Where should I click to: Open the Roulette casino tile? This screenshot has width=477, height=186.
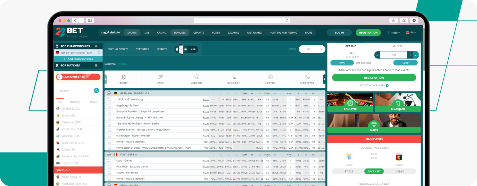click(x=350, y=103)
